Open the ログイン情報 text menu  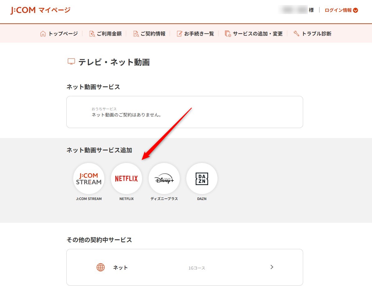[338, 10]
